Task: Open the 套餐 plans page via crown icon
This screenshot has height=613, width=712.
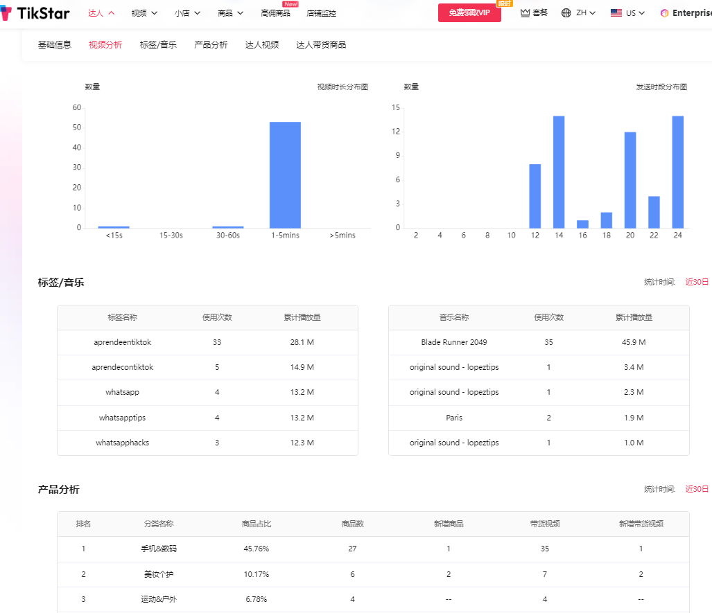Action: coord(532,12)
